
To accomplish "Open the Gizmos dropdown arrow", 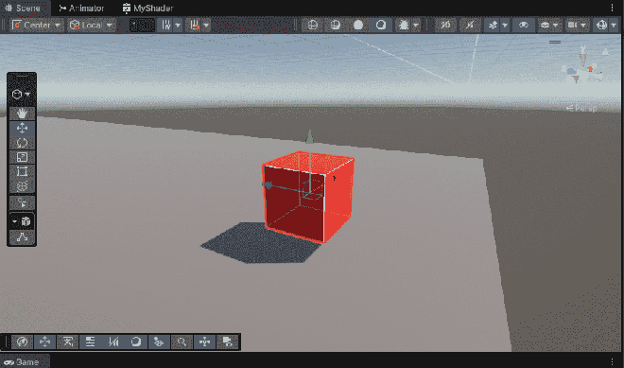I will (x=614, y=26).
